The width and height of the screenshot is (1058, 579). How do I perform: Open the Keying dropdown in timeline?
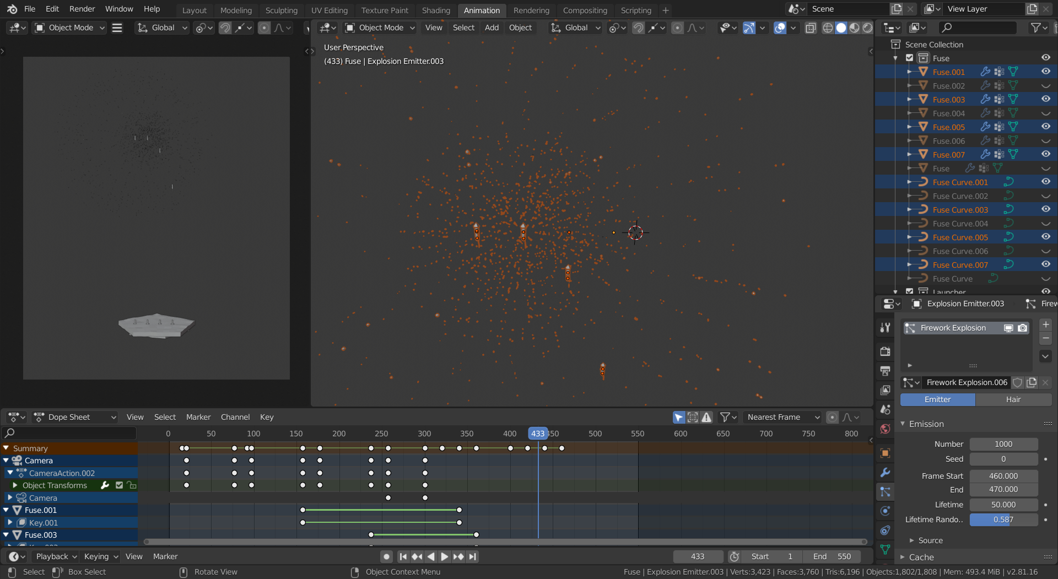point(100,556)
